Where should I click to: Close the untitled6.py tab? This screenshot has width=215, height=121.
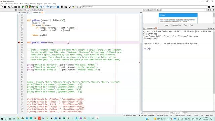click(43, 13)
